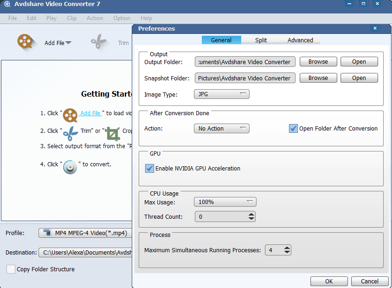This screenshot has width=392, height=288.
Task: Close the Preferences dialog with X
Action: tap(375, 28)
